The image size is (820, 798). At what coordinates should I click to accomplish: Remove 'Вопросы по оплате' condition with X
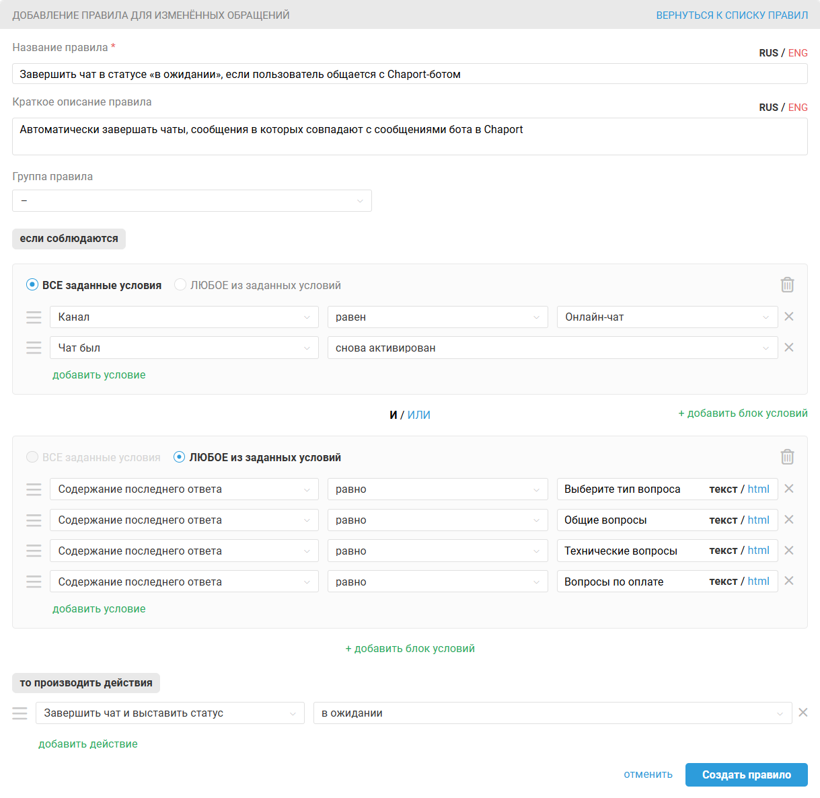click(789, 581)
